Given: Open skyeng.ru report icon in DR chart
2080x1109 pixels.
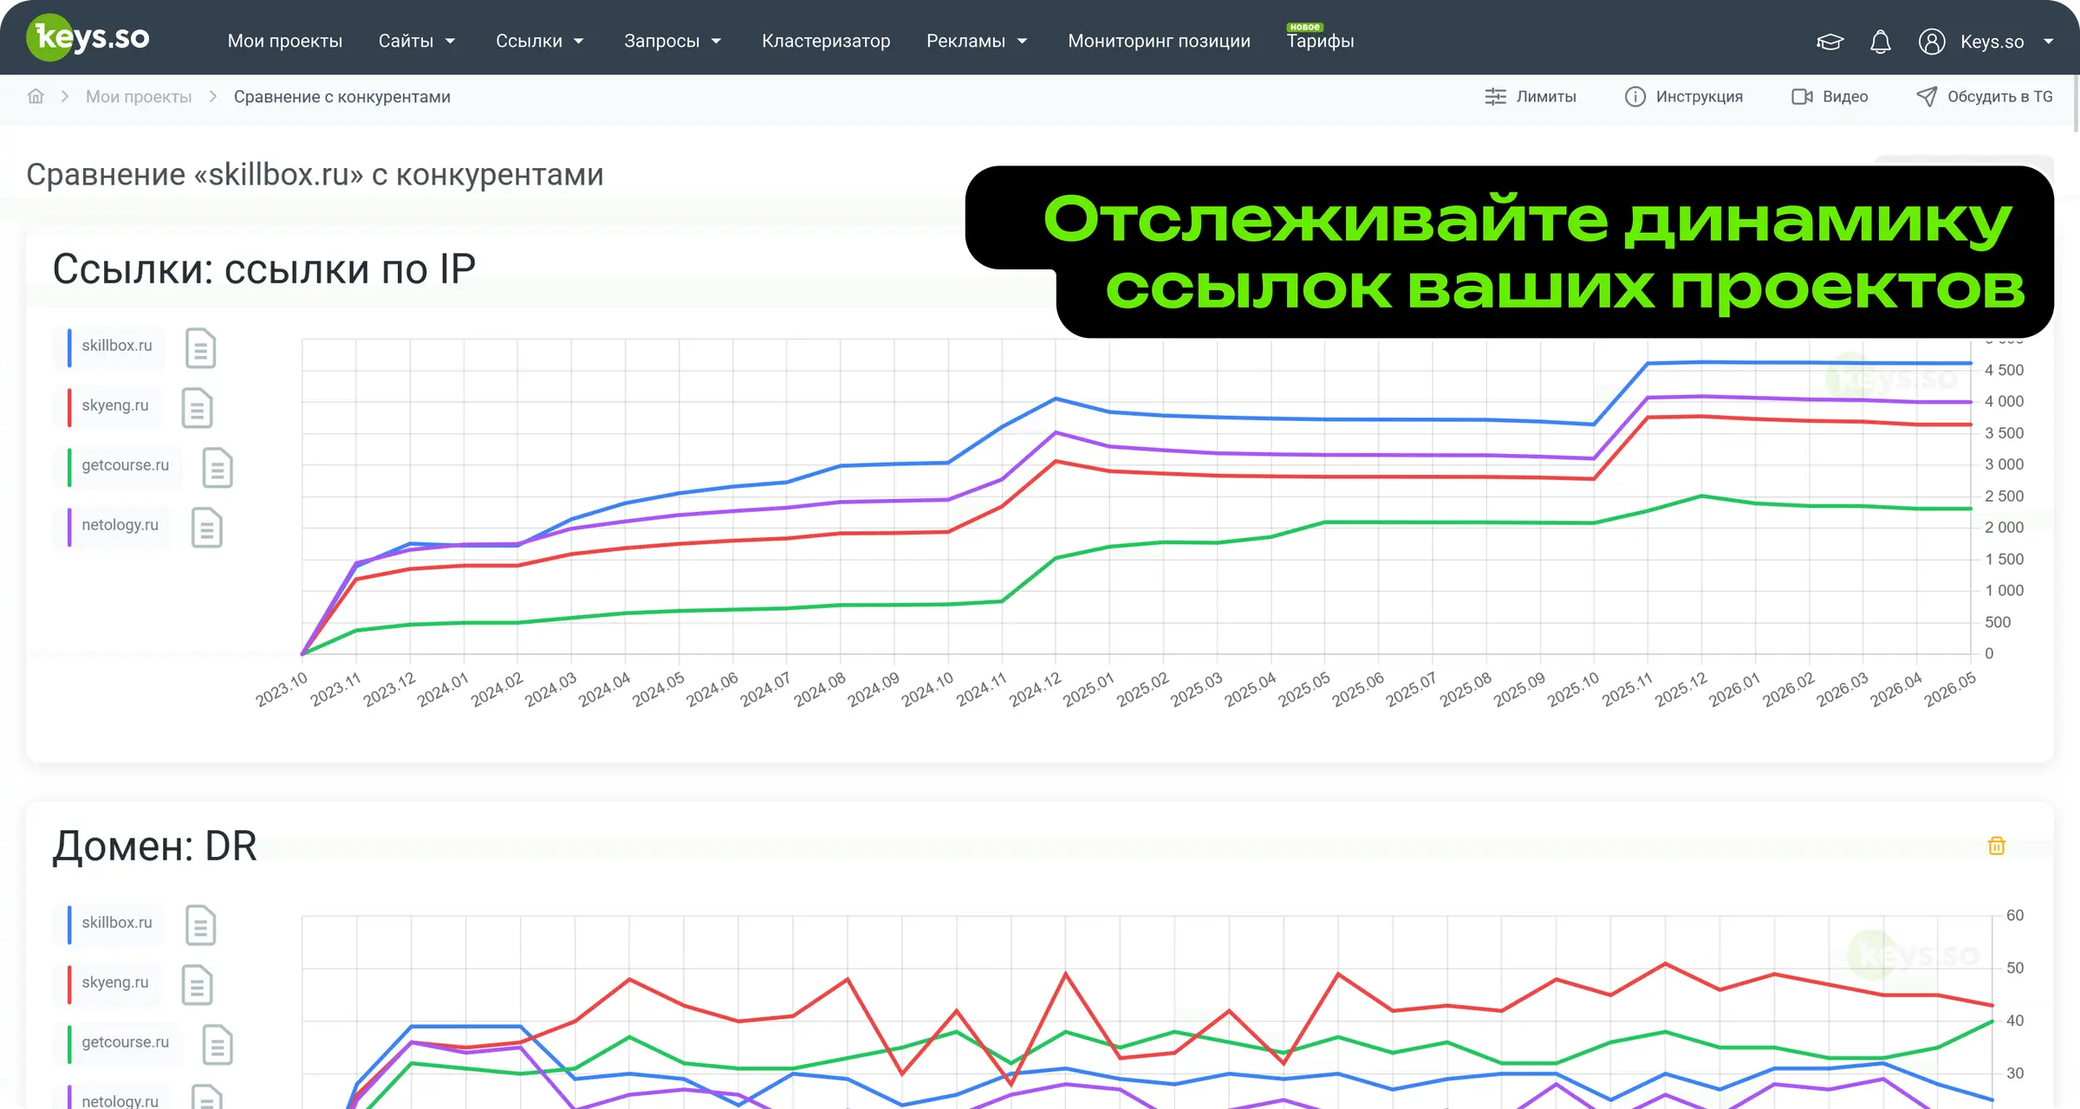Looking at the screenshot, I should tap(197, 985).
